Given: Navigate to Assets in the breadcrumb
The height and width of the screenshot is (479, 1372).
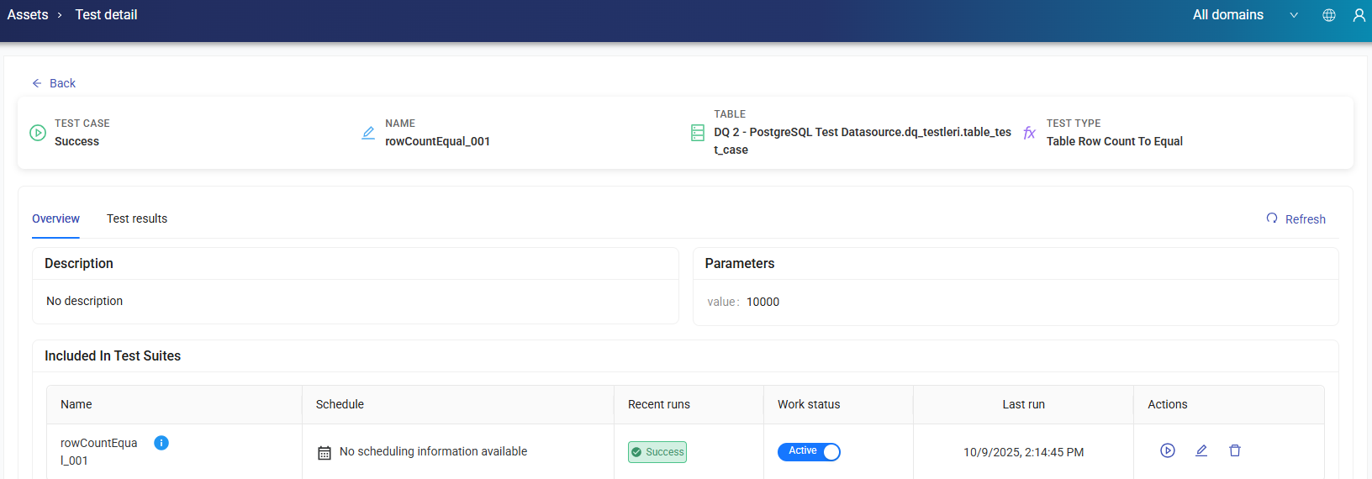Looking at the screenshot, I should click(28, 15).
